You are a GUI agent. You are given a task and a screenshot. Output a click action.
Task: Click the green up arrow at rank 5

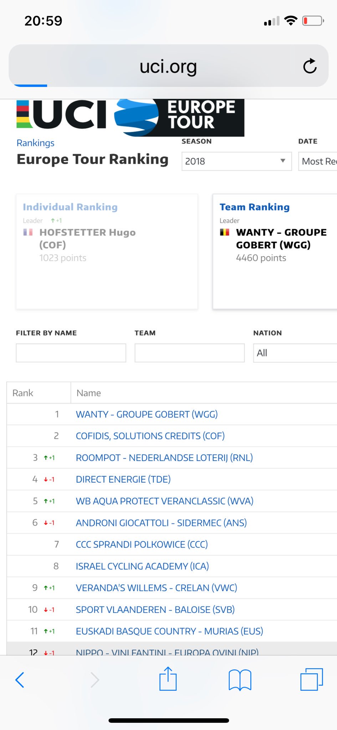click(x=46, y=502)
